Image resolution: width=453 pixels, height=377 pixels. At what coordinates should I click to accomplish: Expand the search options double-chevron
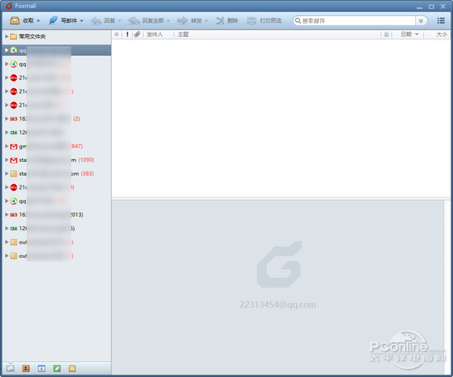421,21
